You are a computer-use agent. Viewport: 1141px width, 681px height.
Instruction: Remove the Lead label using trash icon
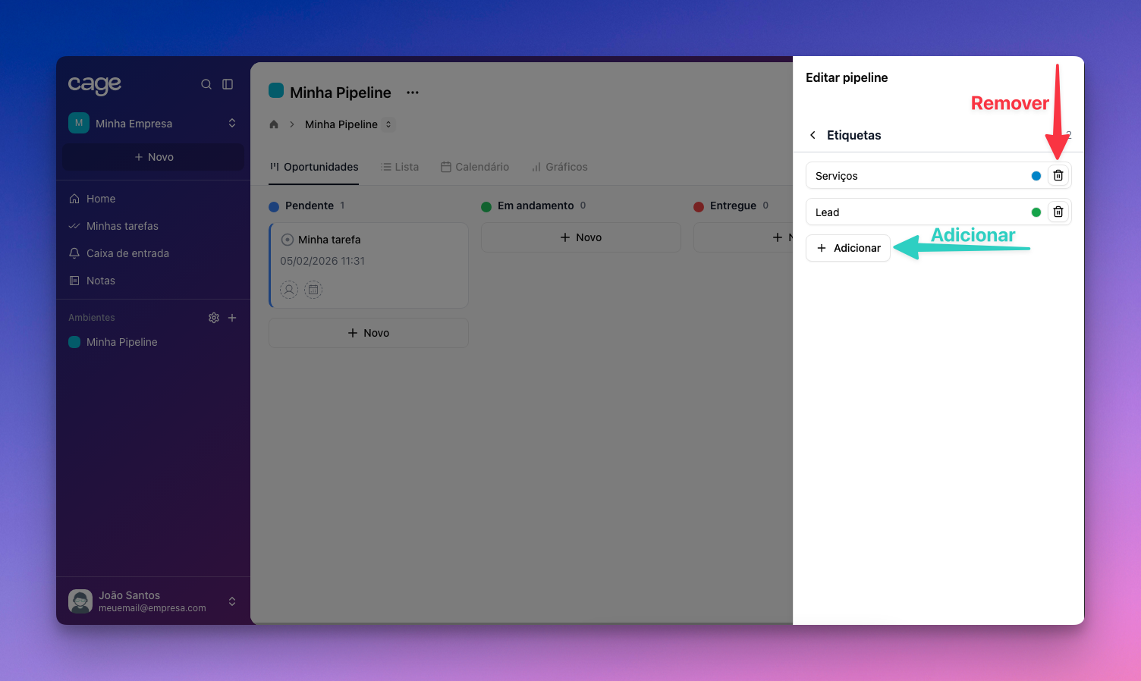[x=1058, y=212]
